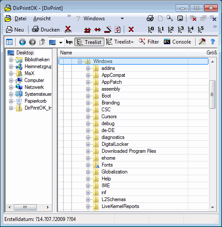The width and height of the screenshot is (222, 227).
Task: Click the refresh page icon
Action: tap(117, 29)
